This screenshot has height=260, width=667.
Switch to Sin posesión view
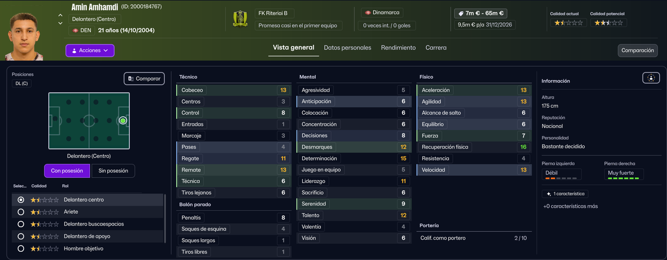pyautogui.click(x=113, y=171)
